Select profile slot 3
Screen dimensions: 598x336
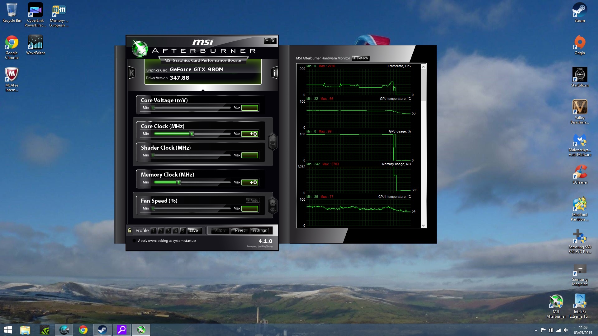coord(168,231)
